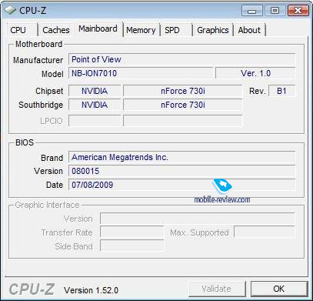This screenshot has height=301, width=313.
Task: Click the Southbridge nForce 730i field
Action: pos(182,105)
